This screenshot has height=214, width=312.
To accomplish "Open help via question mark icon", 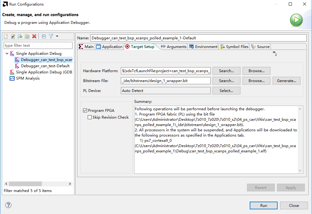I will [x=8, y=205].
